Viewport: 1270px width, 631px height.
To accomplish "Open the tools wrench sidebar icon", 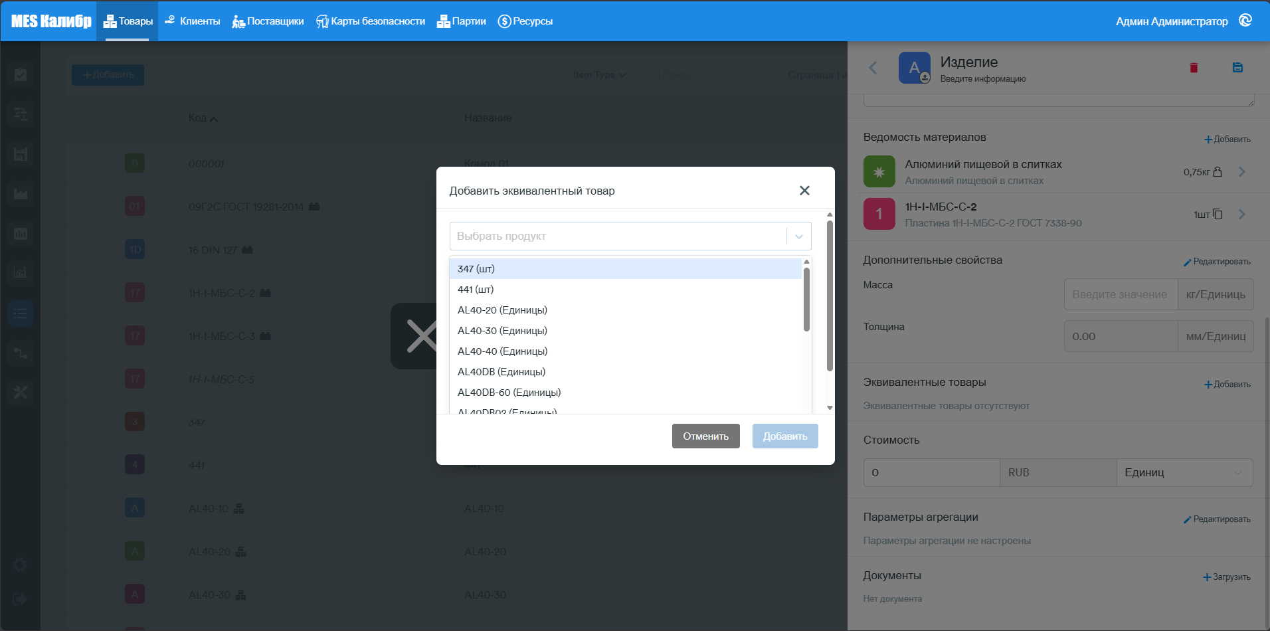I will tap(21, 393).
